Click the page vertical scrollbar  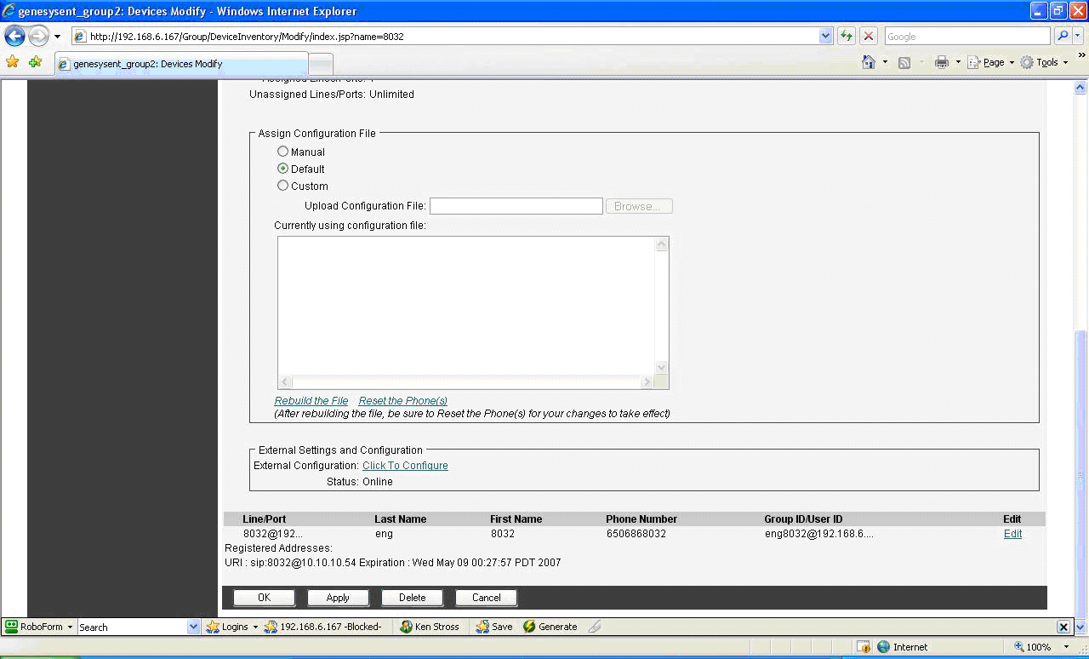[1080, 468]
